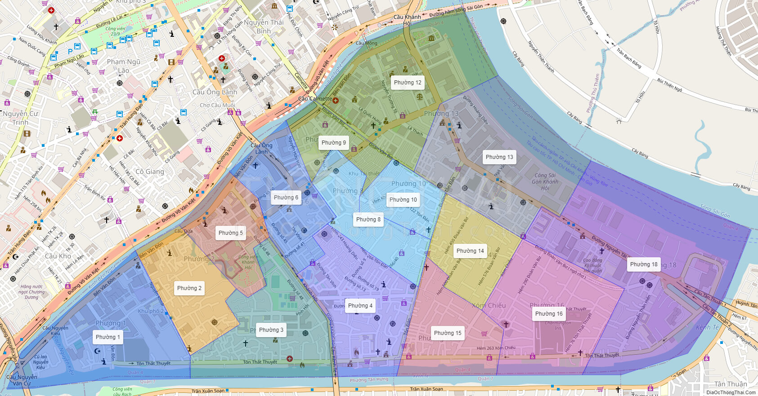The image size is (758, 396).
Task: Click the church cross icon below Phường 3 tooltip
Action: click(246, 343)
